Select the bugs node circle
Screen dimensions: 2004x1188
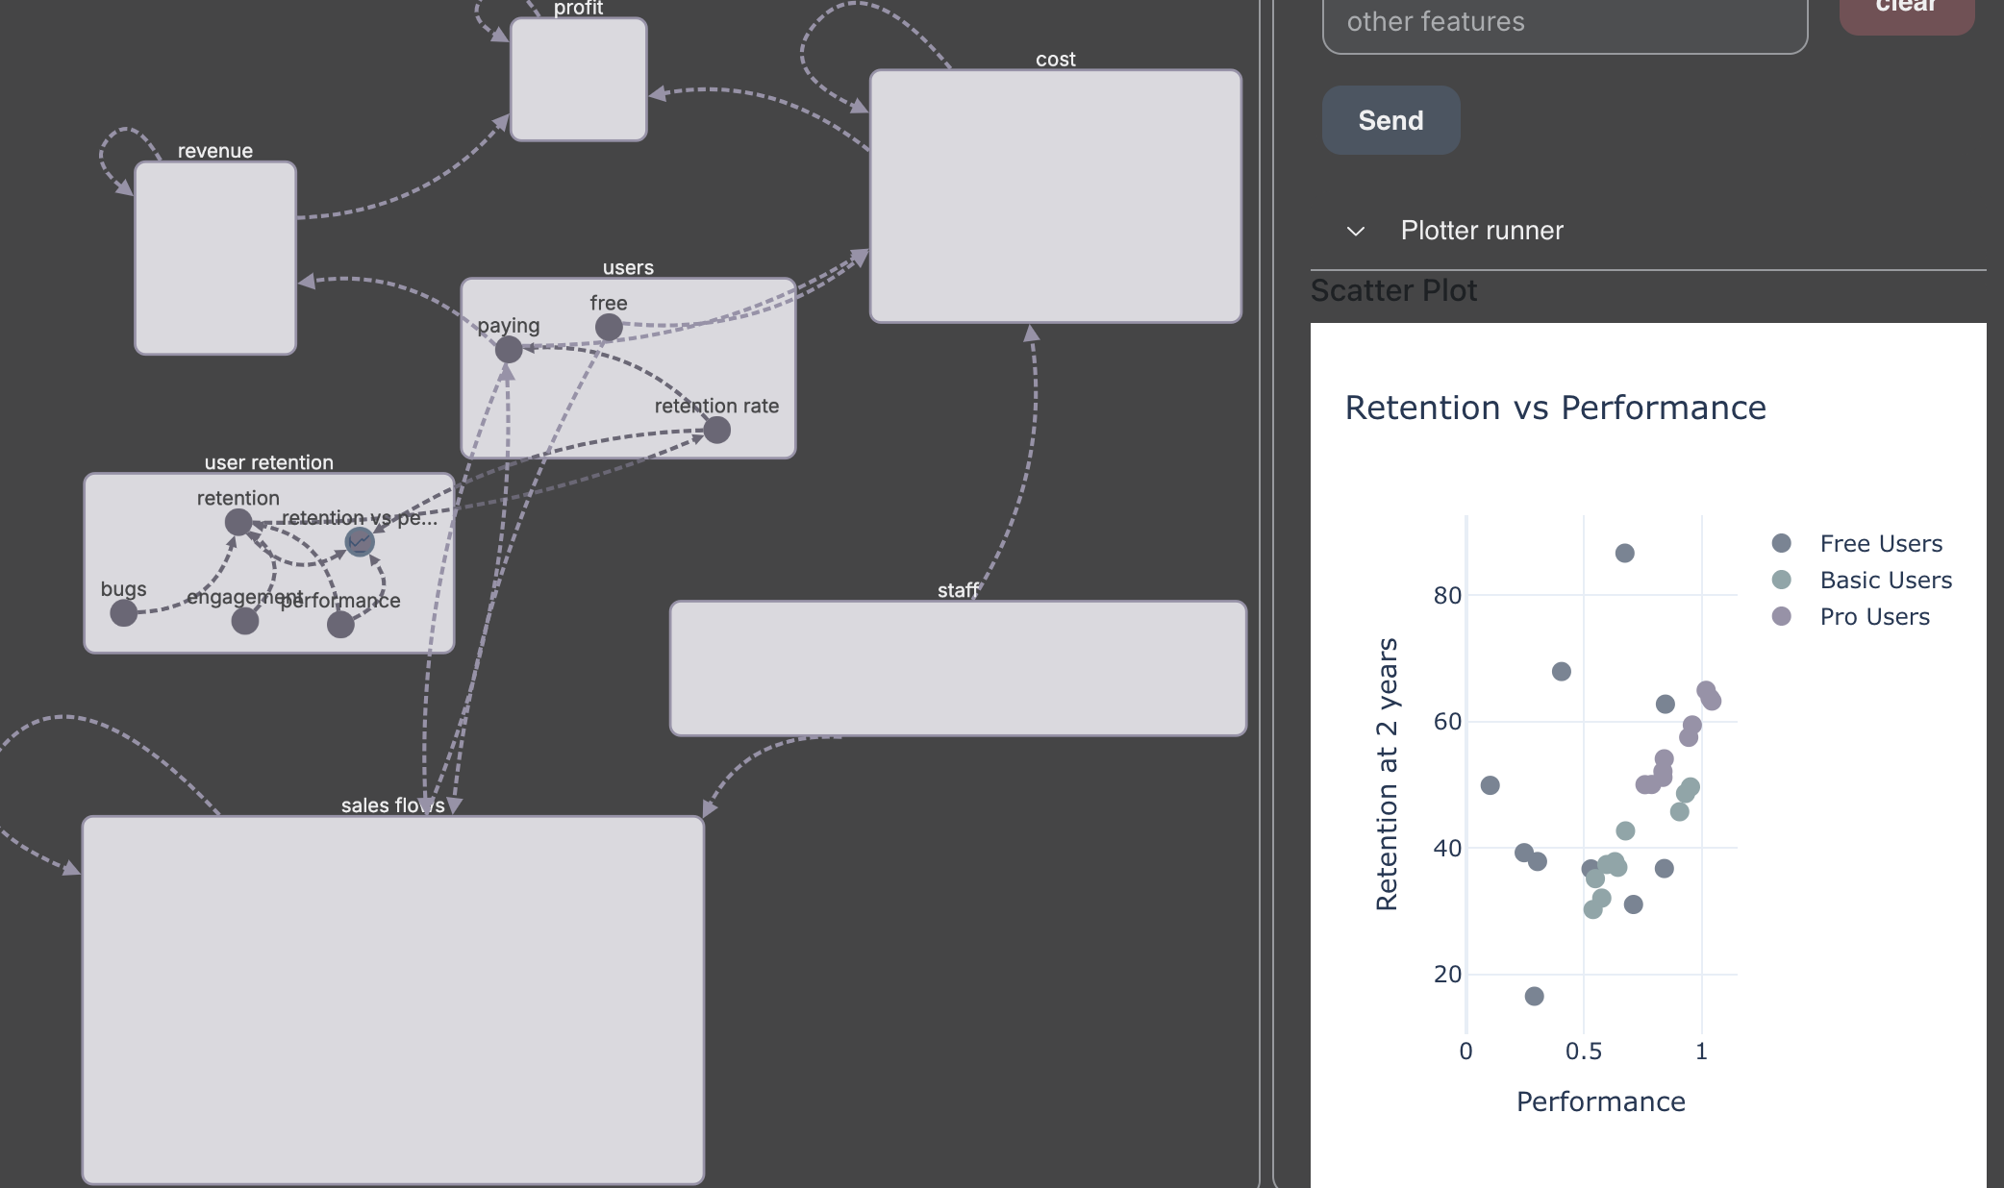(x=124, y=612)
